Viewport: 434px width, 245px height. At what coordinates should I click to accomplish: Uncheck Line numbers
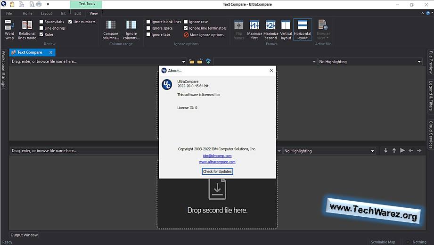(x=70, y=22)
